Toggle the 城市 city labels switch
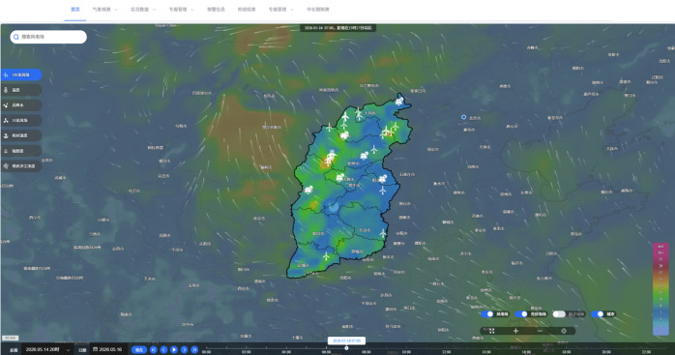This screenshot has height=355, width=675. [598, 314]
